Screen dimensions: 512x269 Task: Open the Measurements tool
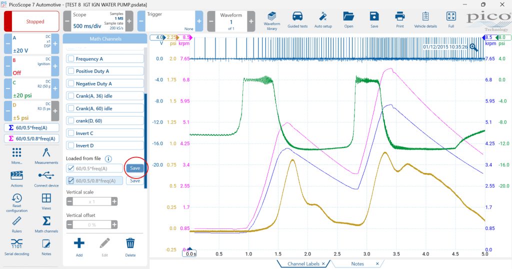coord(46,156)
